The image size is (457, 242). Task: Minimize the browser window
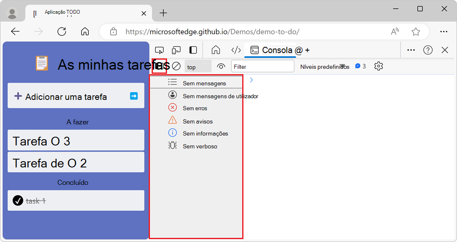click(x=396, y=9)
